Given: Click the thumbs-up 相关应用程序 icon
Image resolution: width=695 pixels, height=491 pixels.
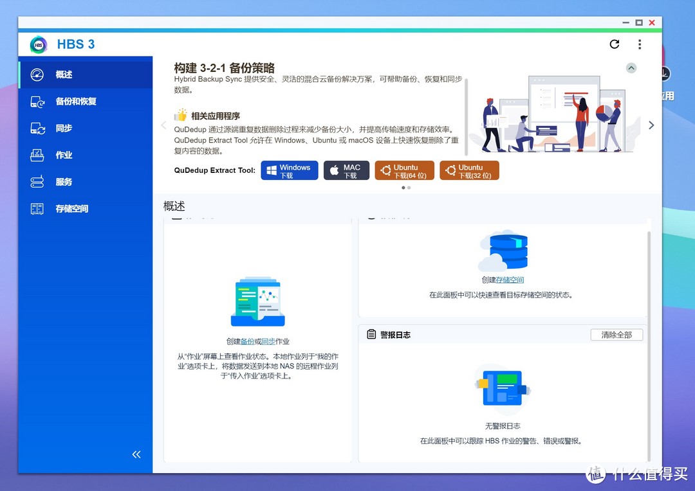Looking at the screenshot, I should click(181, 115).
